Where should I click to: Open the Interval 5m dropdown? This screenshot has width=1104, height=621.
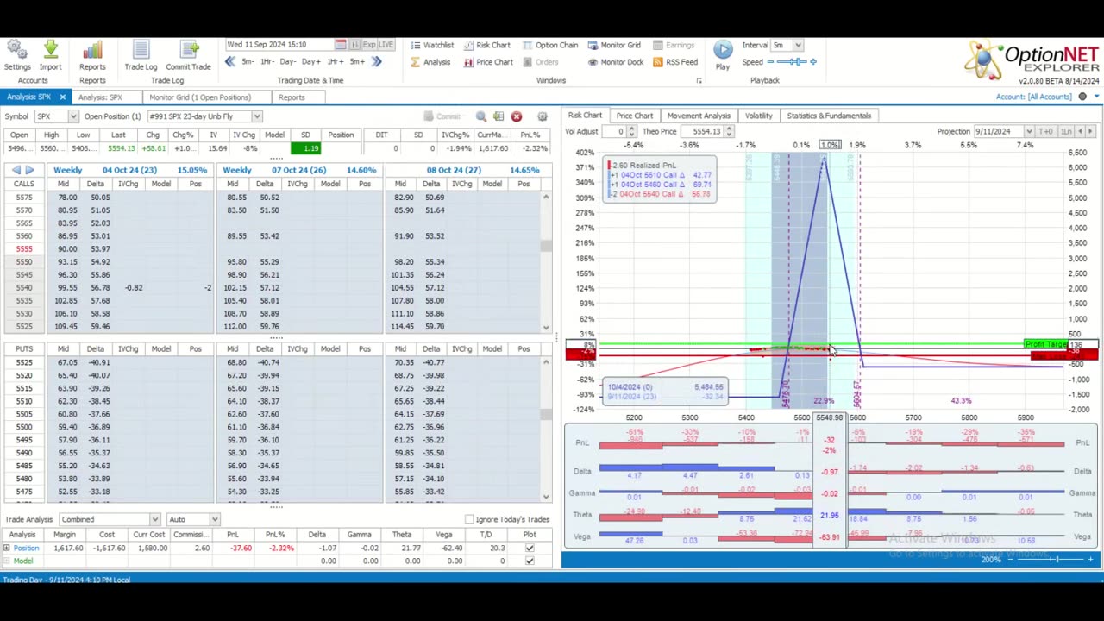pyautogui.click(x=798, y=45)
